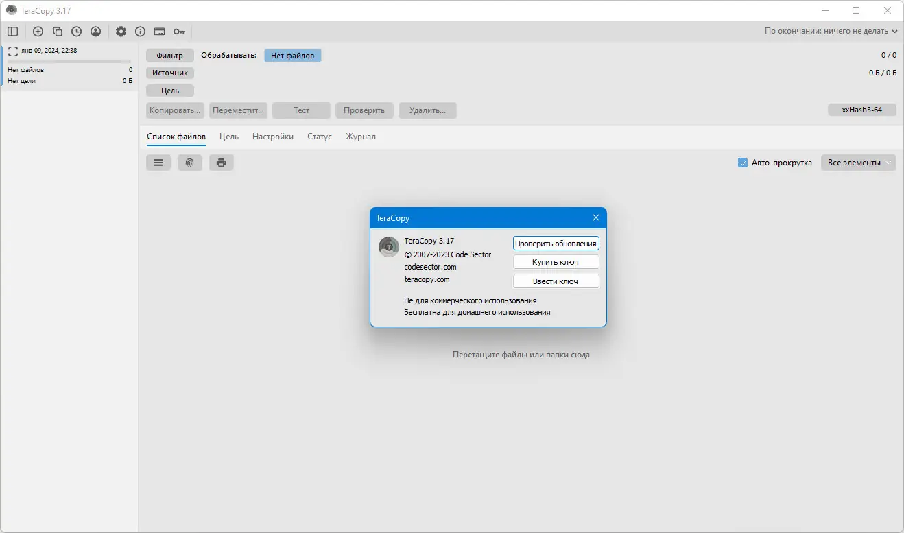Toggle the sidebar panel icon
Image resolution: width=904 pixels, height=533 pixels.
click(x=13, y=32)
